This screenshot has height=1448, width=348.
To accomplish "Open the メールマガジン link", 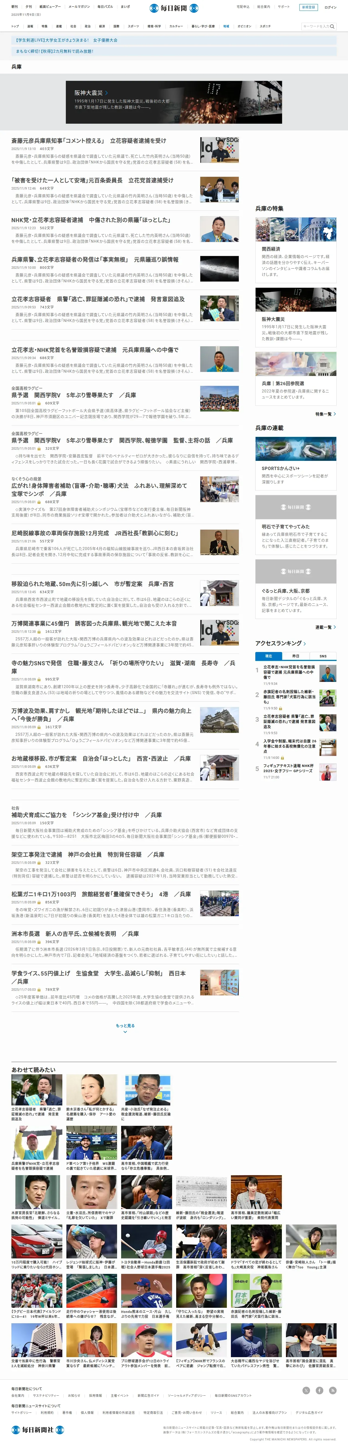I will pos(79,7).
